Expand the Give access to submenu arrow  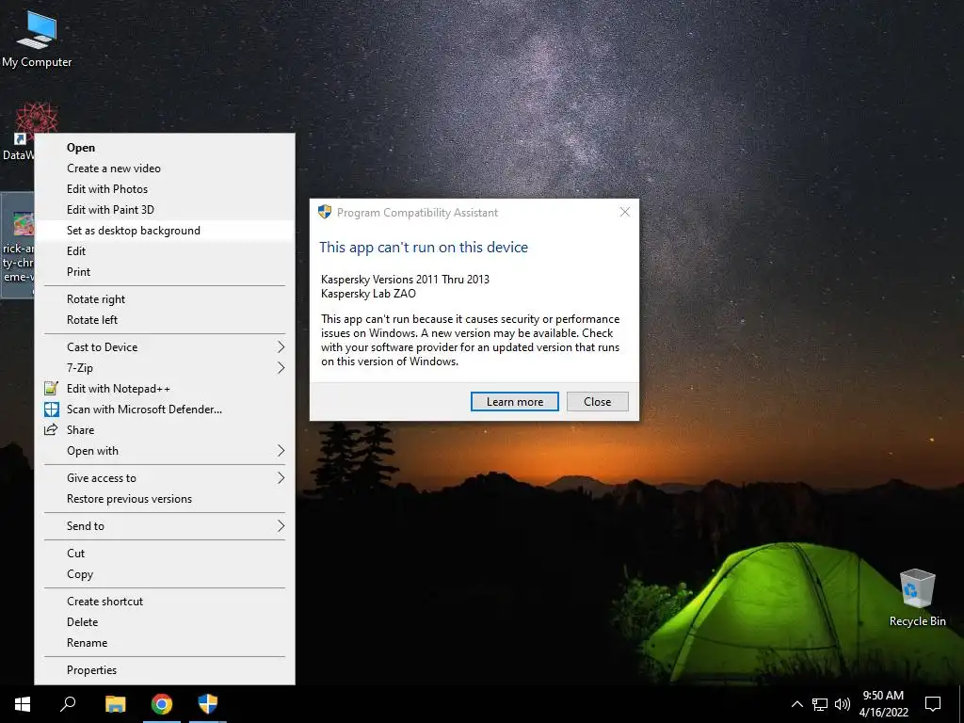click(281, 477)
